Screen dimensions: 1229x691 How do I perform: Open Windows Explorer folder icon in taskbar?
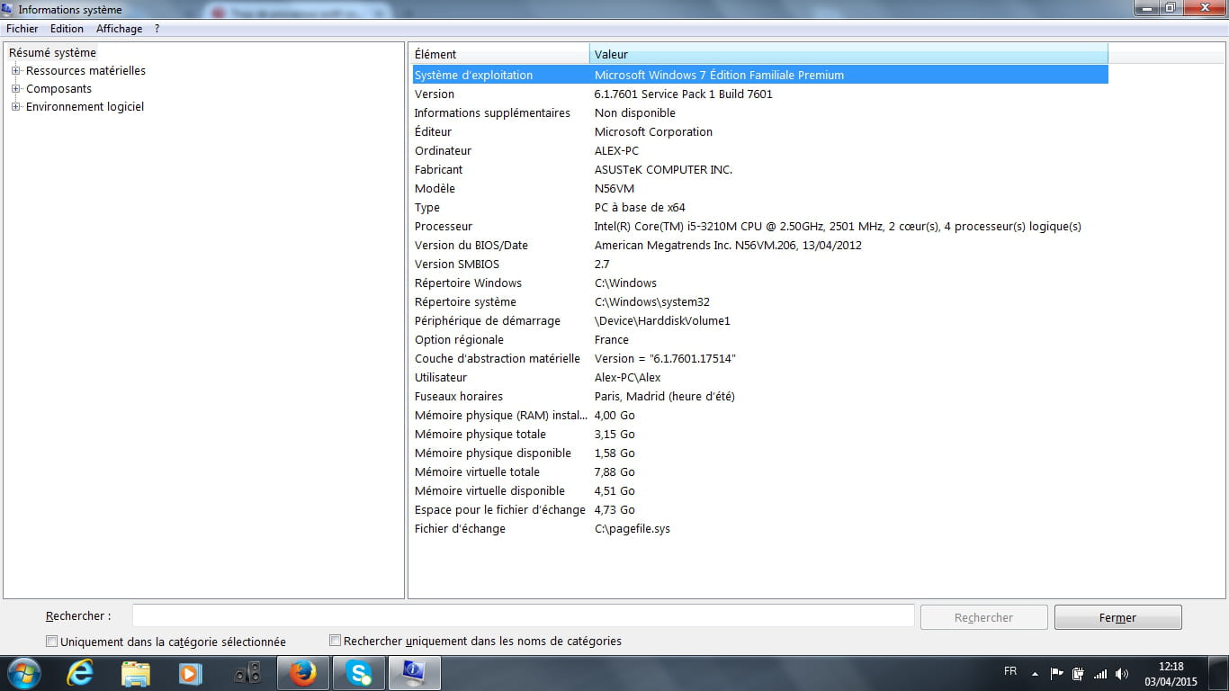coord(136,673)
